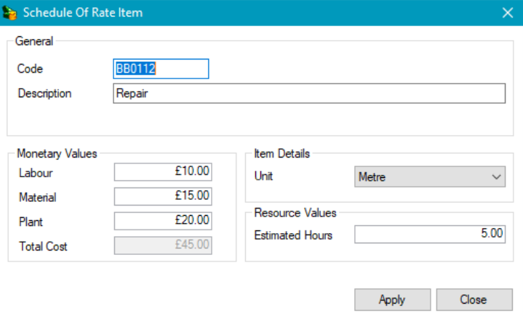523x316 pixels.
Task: Edit the Plant value field showing £20.00
Action: 163,220
